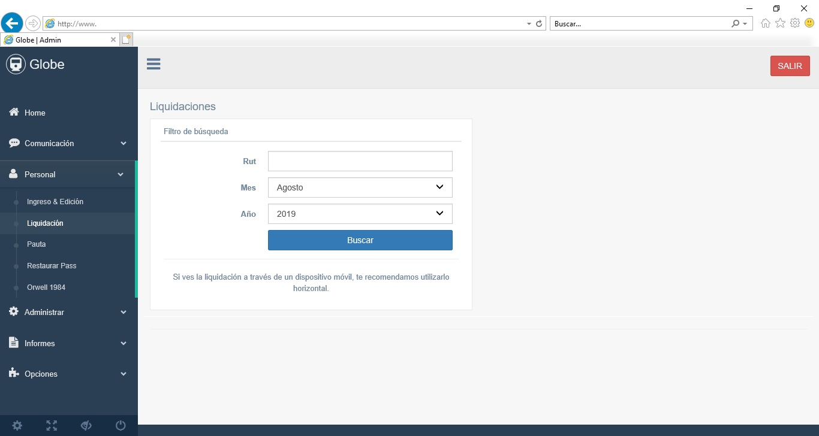
Task: Refresh the page with the reload icon
Action: [539, 24]
